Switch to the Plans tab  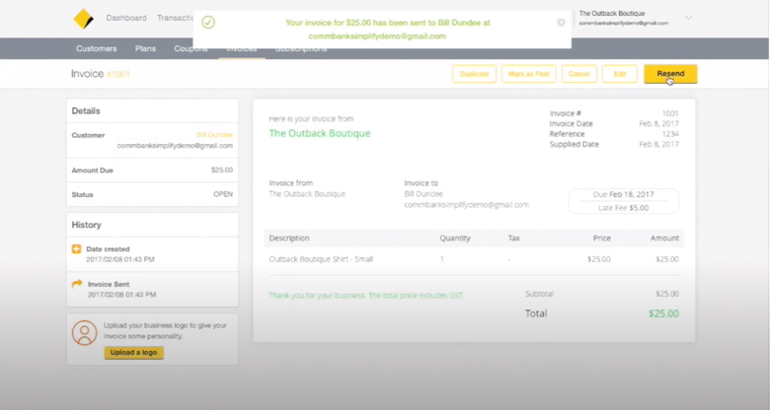coord(145,48)
